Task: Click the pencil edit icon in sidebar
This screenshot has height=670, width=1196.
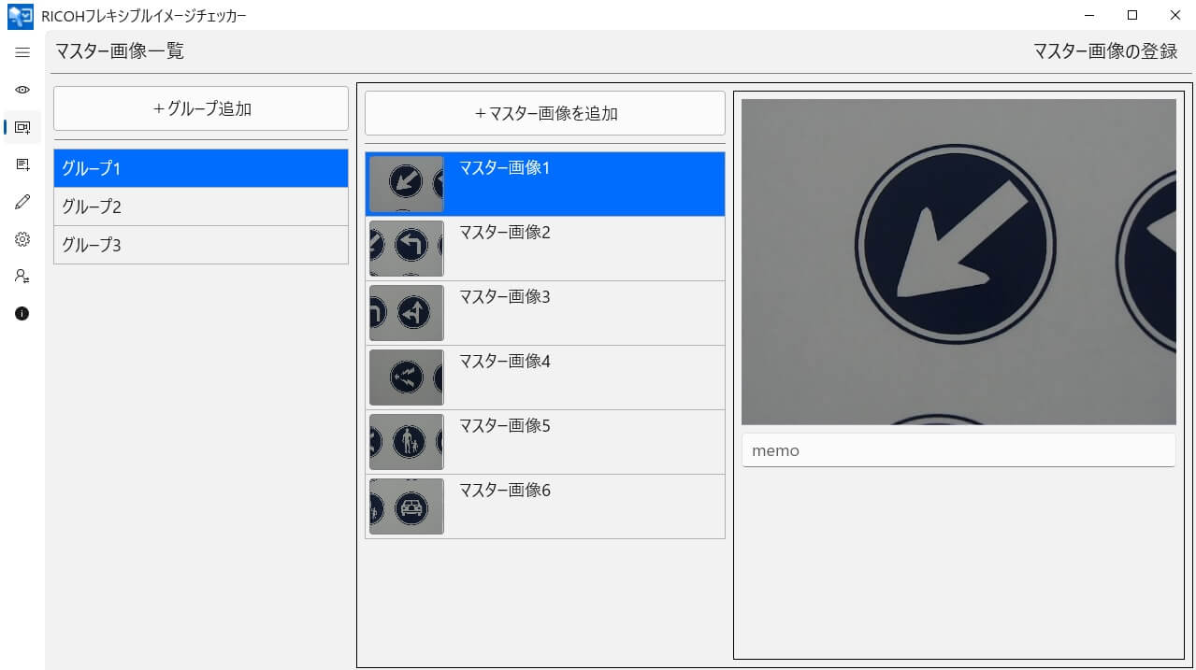Action: coord(22,202)
